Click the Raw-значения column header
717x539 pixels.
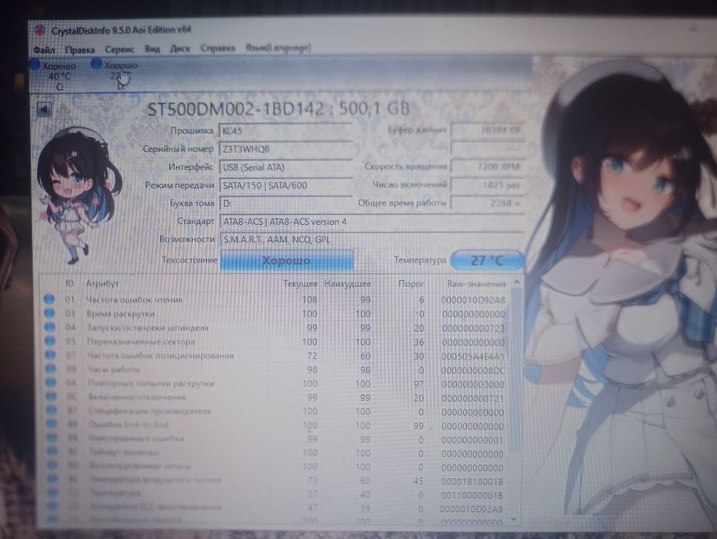476,283
